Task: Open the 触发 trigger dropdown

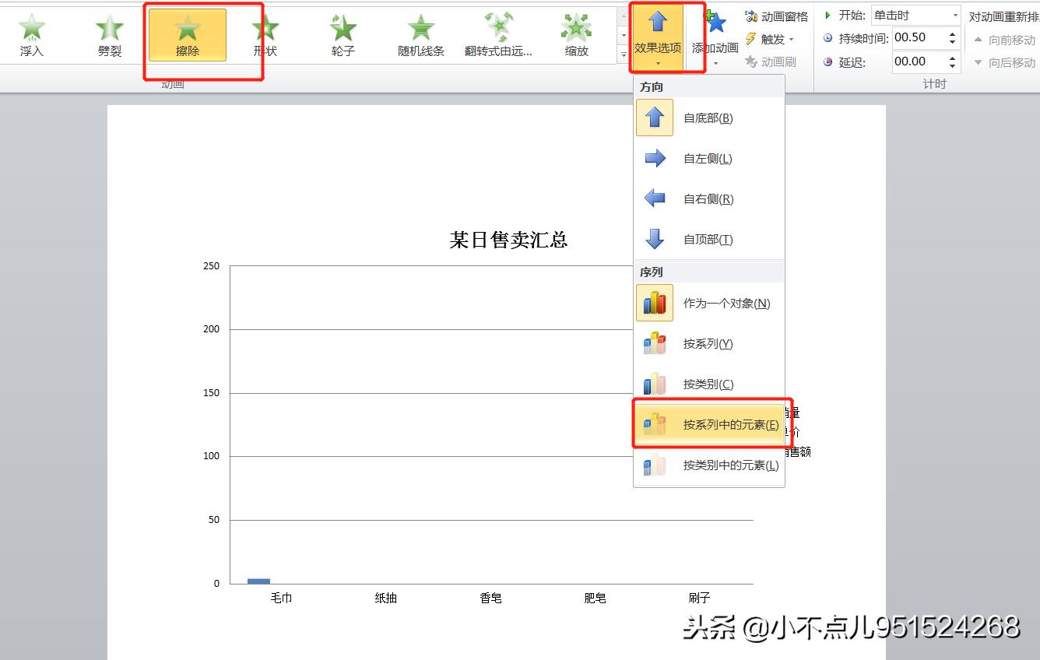Action: [x=770, y=38]
